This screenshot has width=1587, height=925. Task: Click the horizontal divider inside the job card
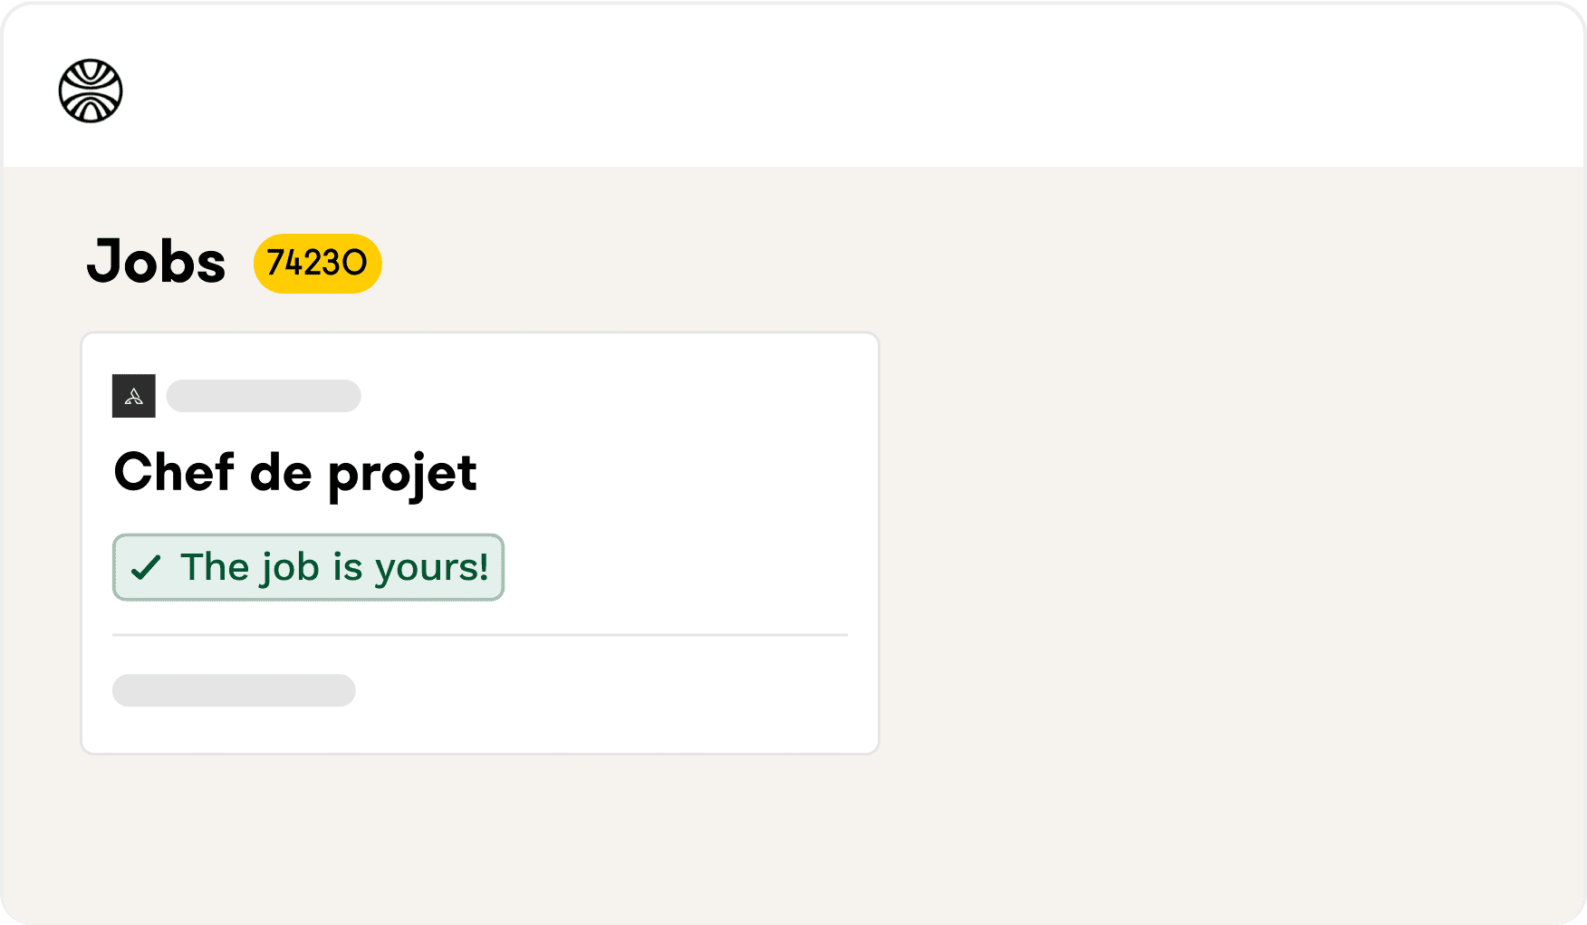[480, 635]
